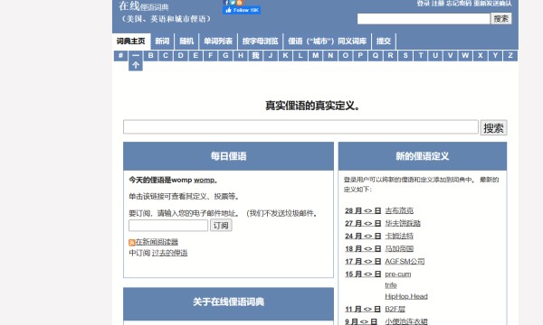Browse slang starting with letter J

pos(271,56)
